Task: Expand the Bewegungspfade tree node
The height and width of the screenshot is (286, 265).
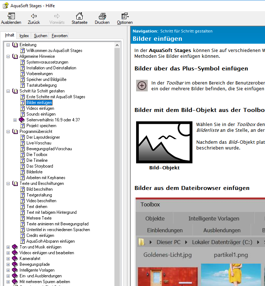Action: (x=8, y=264)
